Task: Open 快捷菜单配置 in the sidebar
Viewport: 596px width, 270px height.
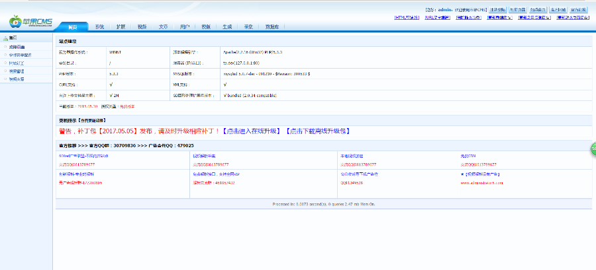Action: coord(20,55)
